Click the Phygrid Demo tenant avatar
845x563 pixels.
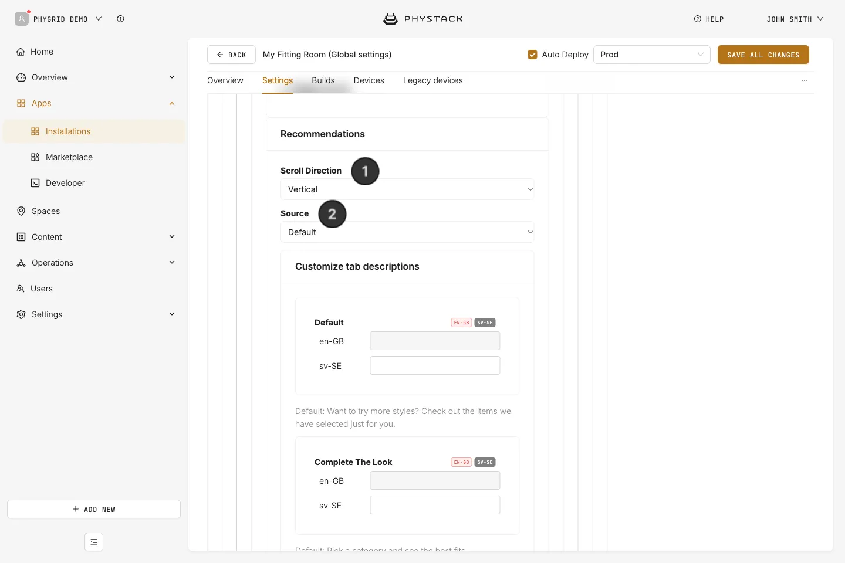tap(22, 19)
